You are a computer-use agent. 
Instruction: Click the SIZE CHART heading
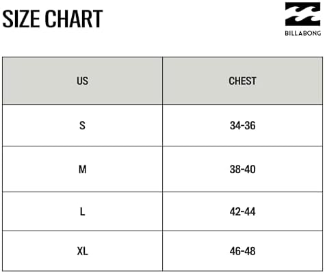tap(53, 19)
